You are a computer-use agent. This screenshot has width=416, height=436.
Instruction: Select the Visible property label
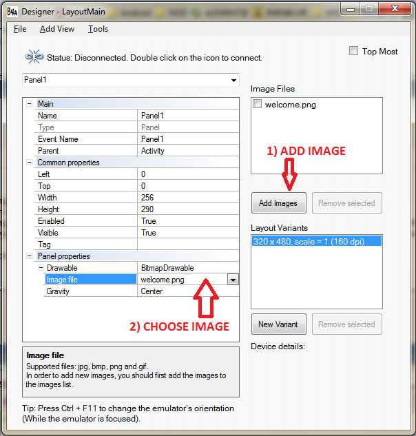tap(48, 232)
